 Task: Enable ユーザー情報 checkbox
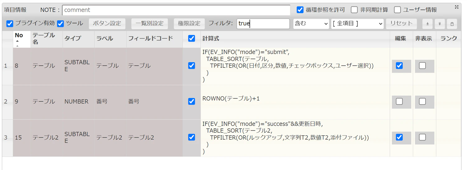point(397,10)
